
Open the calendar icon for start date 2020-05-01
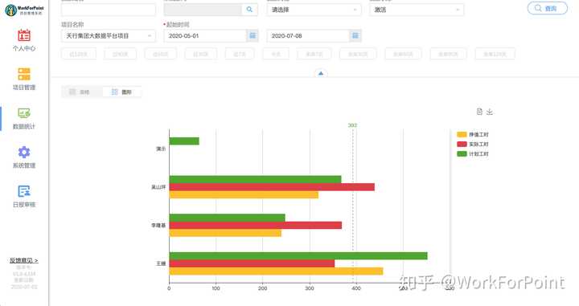tap(253, 36)
